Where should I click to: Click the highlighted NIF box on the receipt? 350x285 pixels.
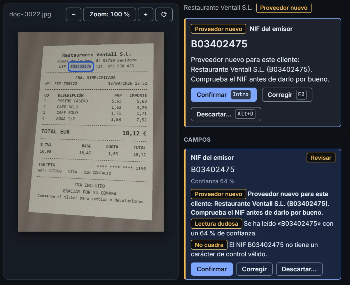pos(81,67)
